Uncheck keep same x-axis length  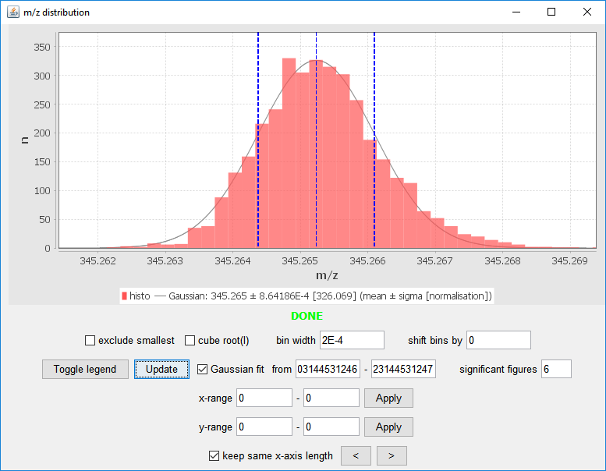[214, 456]
